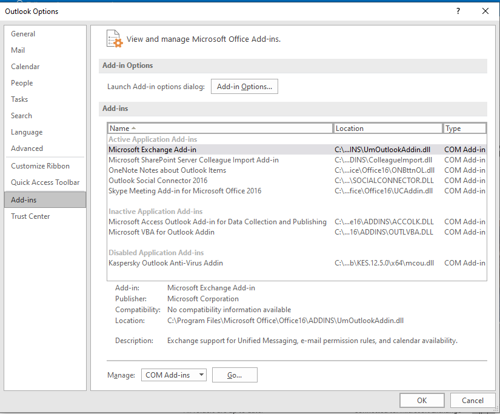Image resolution: width=500 pixels, height=414 pixels.
Task: Open the Manage COM Add-ins dropdown
Action: coord(174,375)
